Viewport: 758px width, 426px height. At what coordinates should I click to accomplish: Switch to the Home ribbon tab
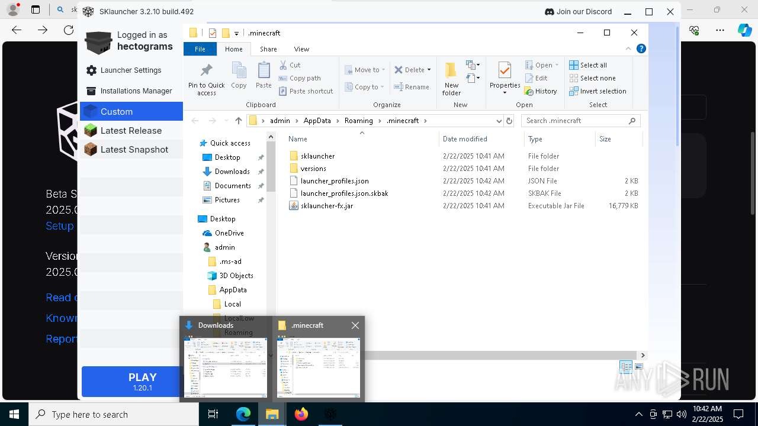tap(233, 49)
